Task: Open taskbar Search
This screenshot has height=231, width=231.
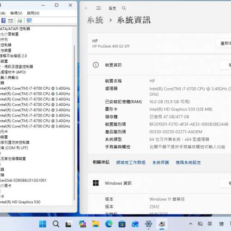Action: (x=56, y=224)
